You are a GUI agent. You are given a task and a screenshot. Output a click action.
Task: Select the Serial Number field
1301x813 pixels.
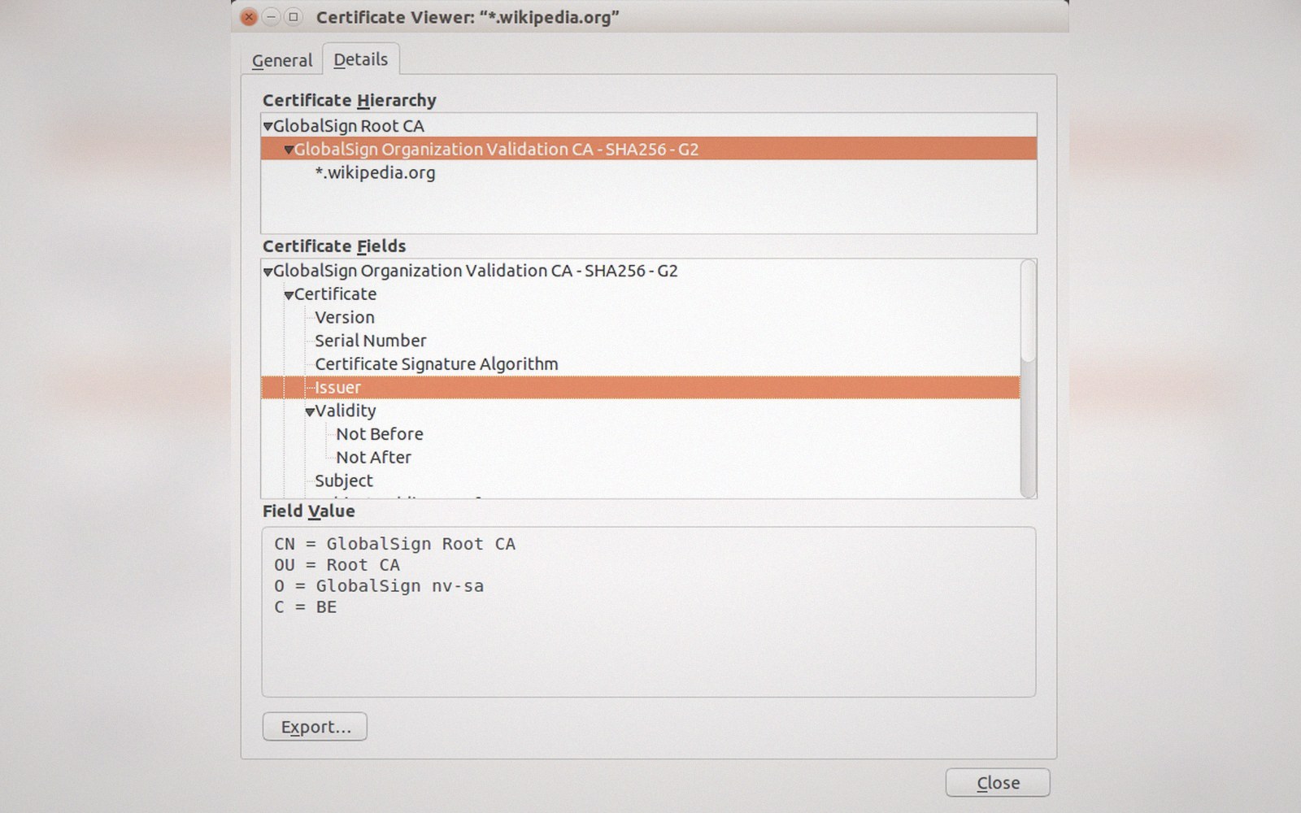click(370, 341)
